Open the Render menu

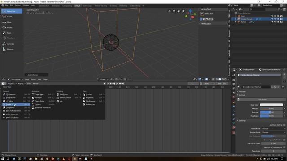tap(18, 5)
